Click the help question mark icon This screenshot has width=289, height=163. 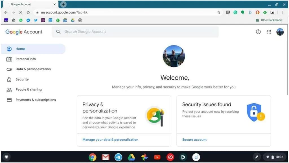pyautogui.click(x=258, y=32)
